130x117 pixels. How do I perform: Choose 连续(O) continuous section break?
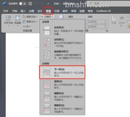tap(62, 84)
